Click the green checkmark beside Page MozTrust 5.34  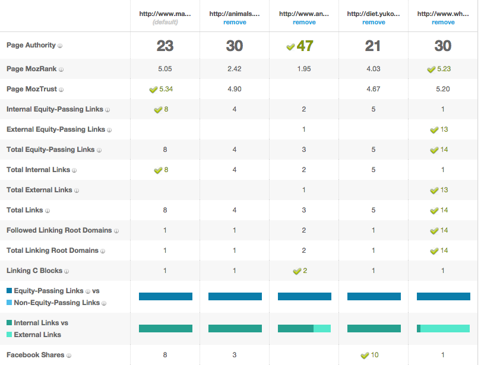154,90
